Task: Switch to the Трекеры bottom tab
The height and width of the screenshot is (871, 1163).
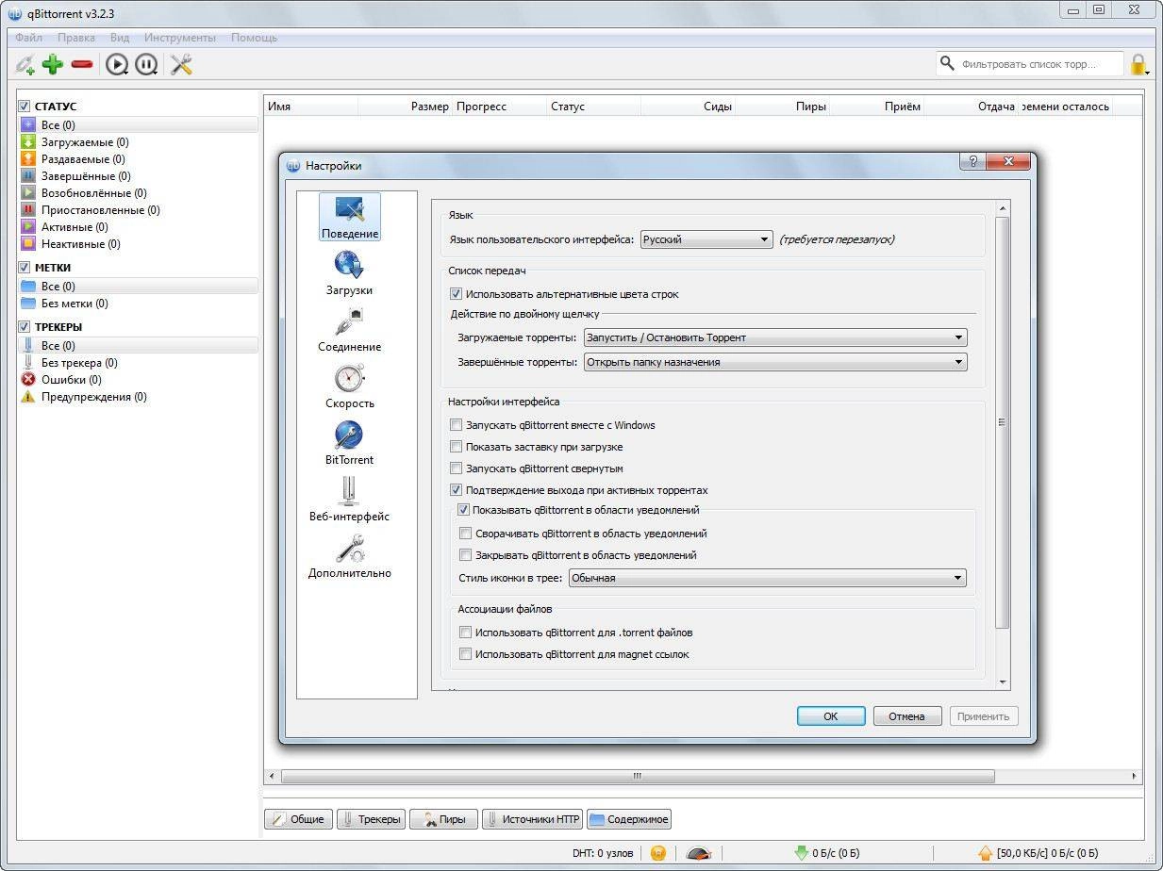Action: click(x=372, y=819)
